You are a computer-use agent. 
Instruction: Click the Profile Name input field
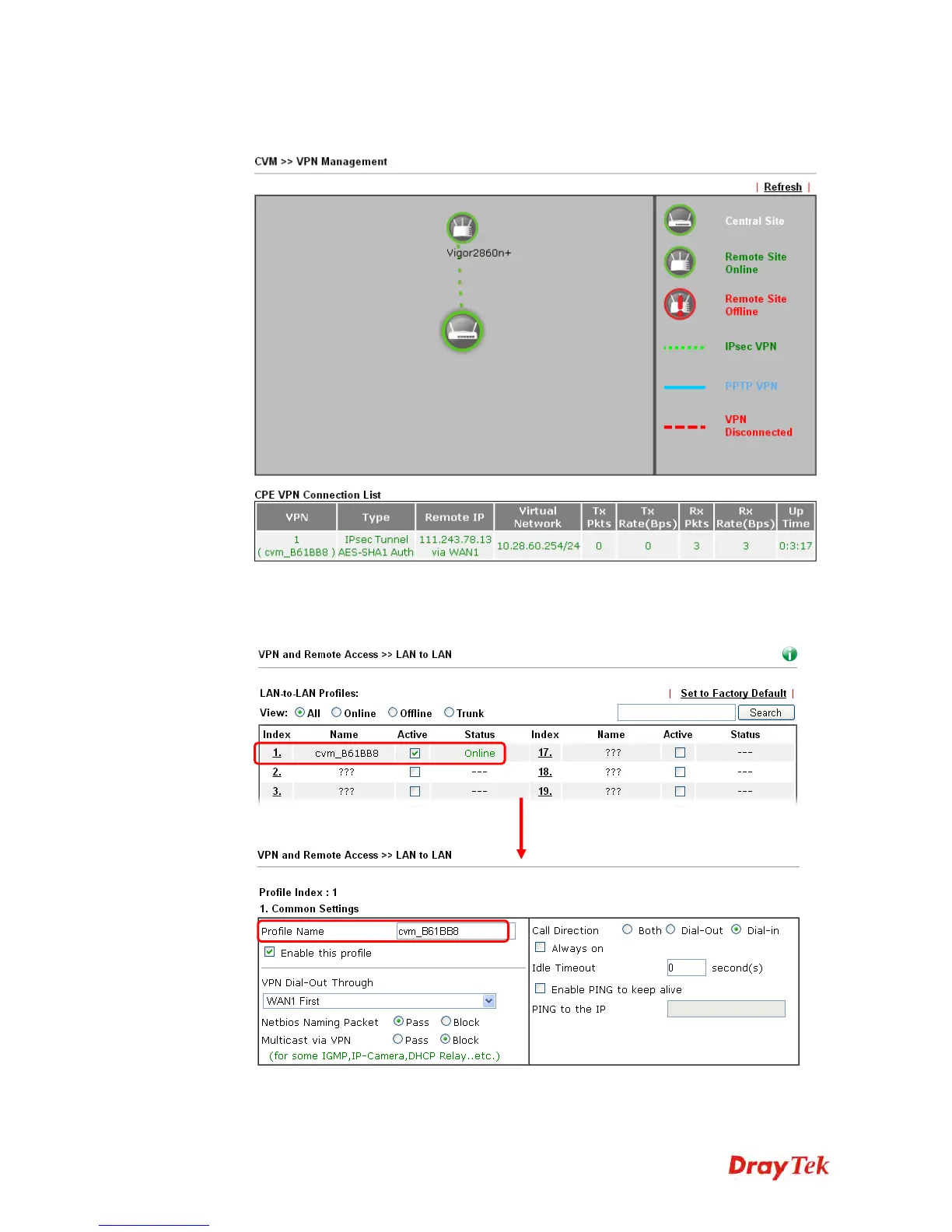pyautogui.click(x=456, y=931)
